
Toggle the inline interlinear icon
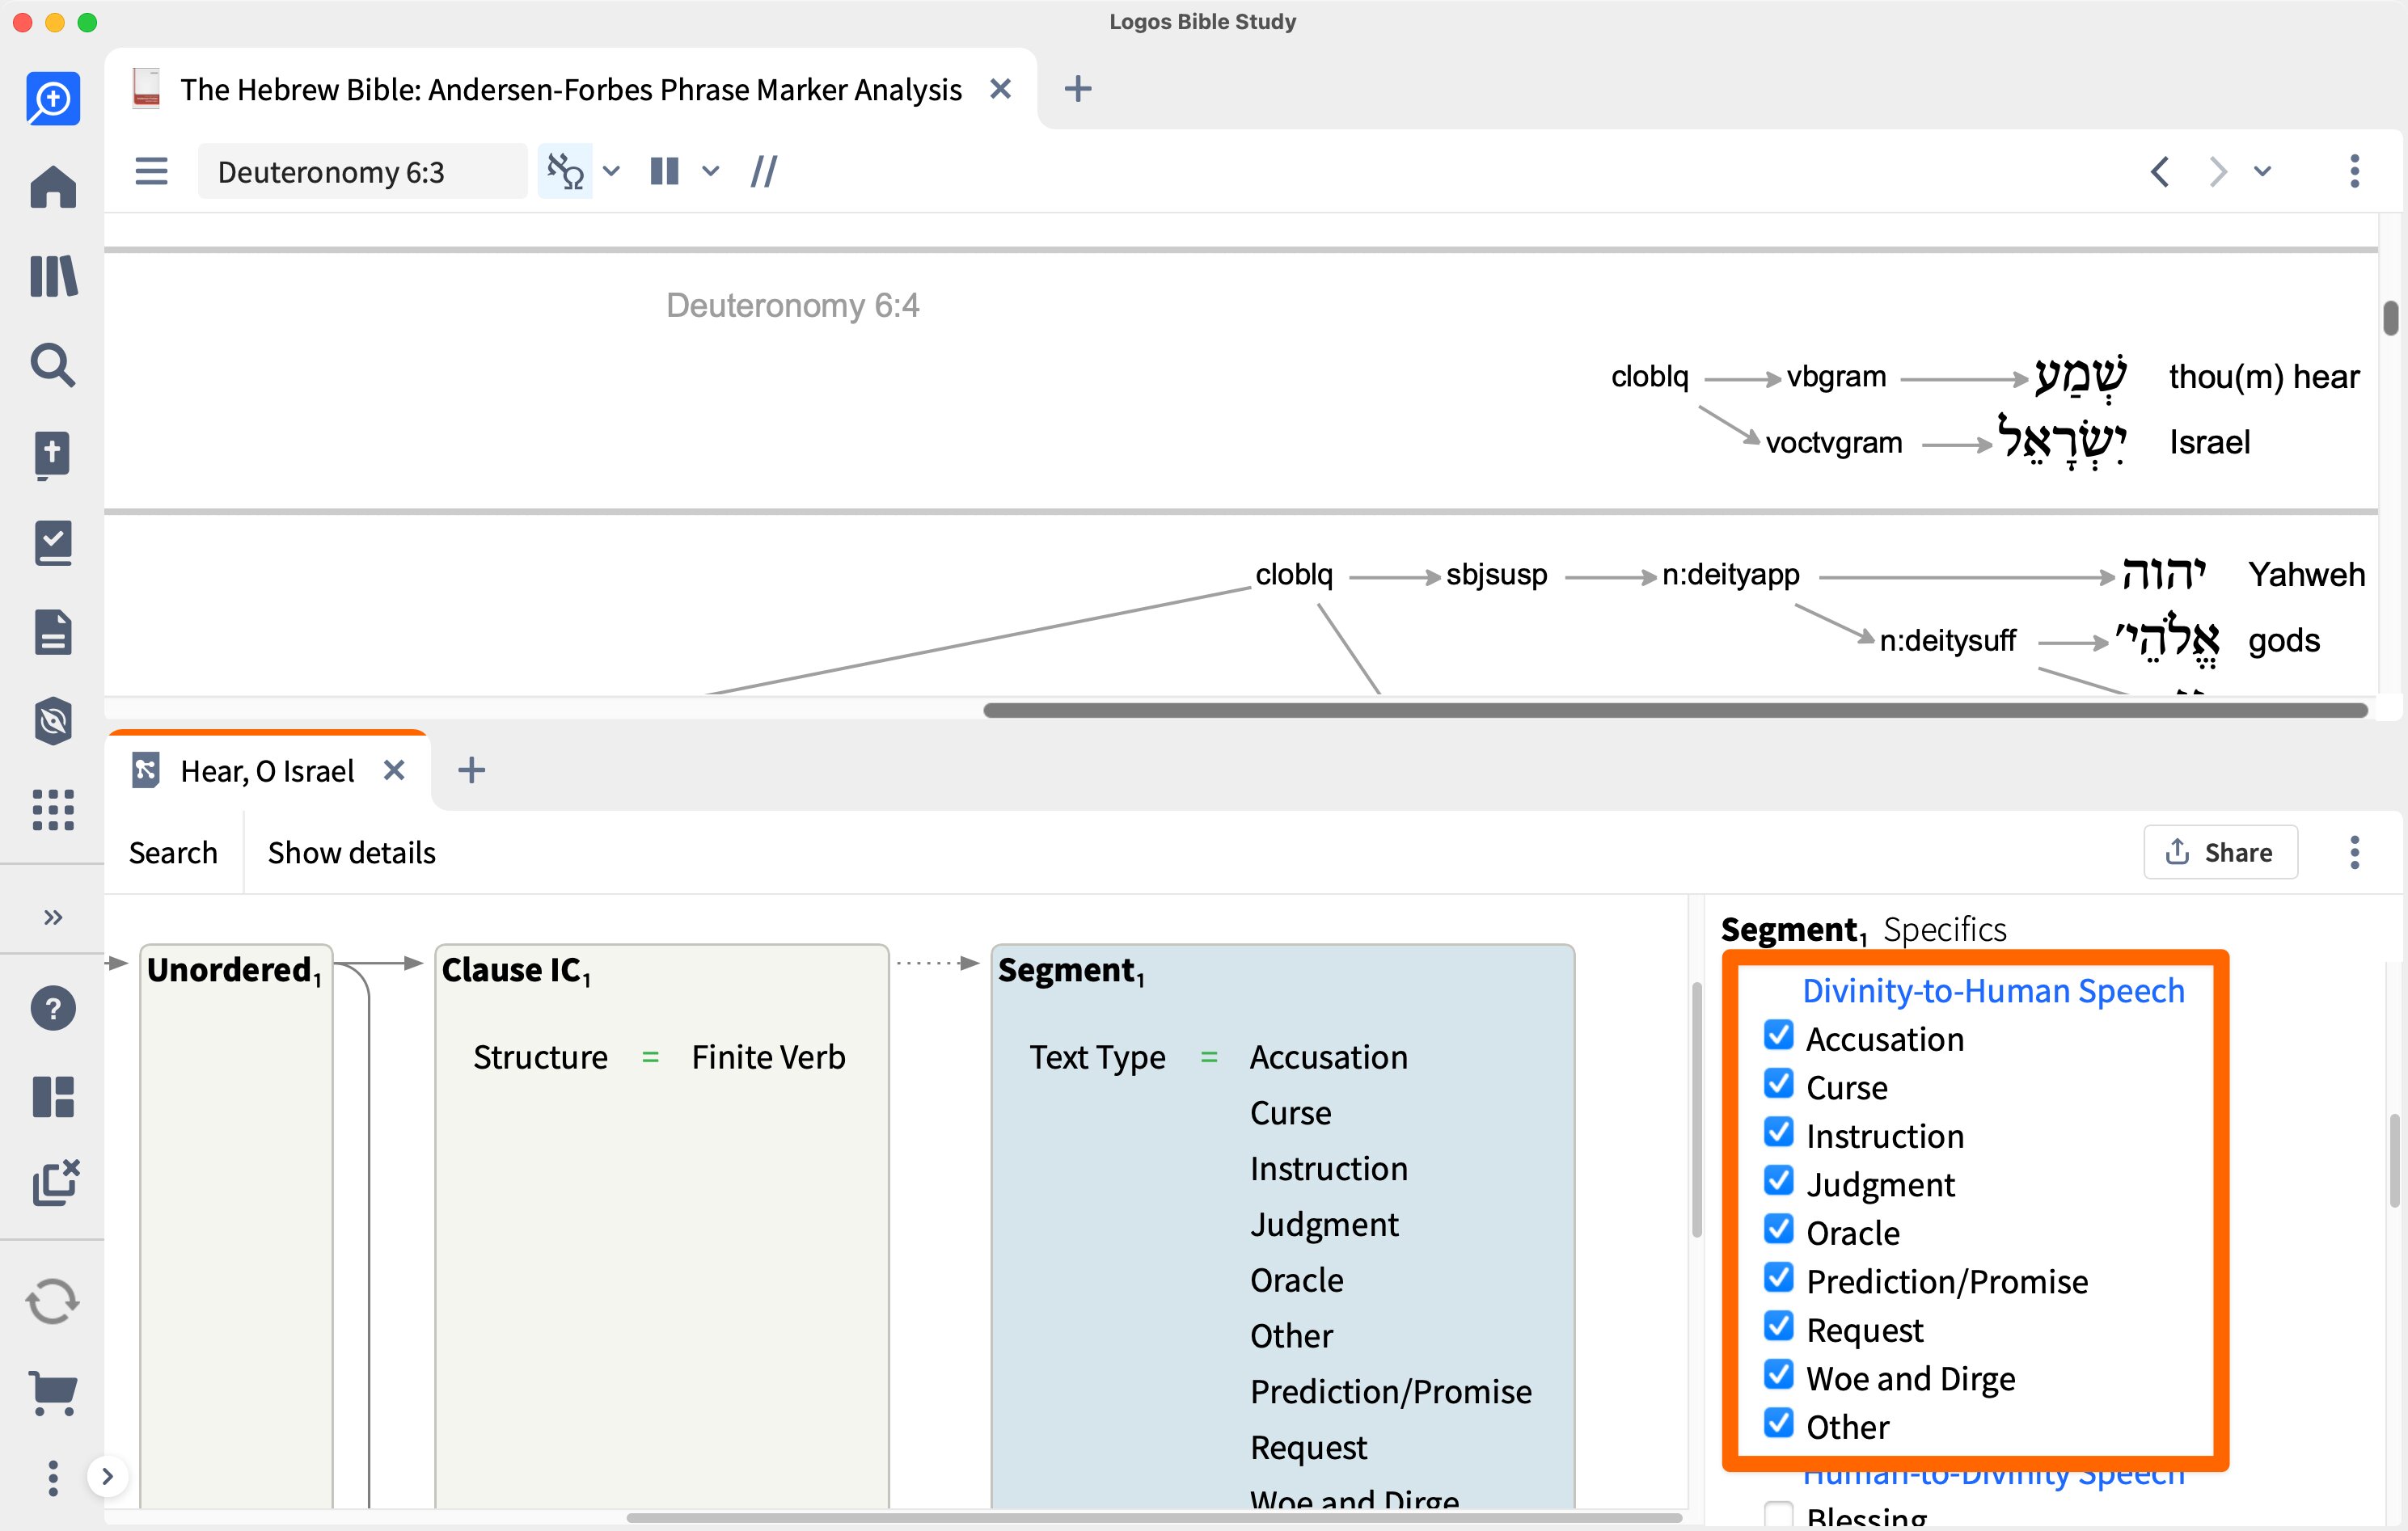(x=565, y=171)
